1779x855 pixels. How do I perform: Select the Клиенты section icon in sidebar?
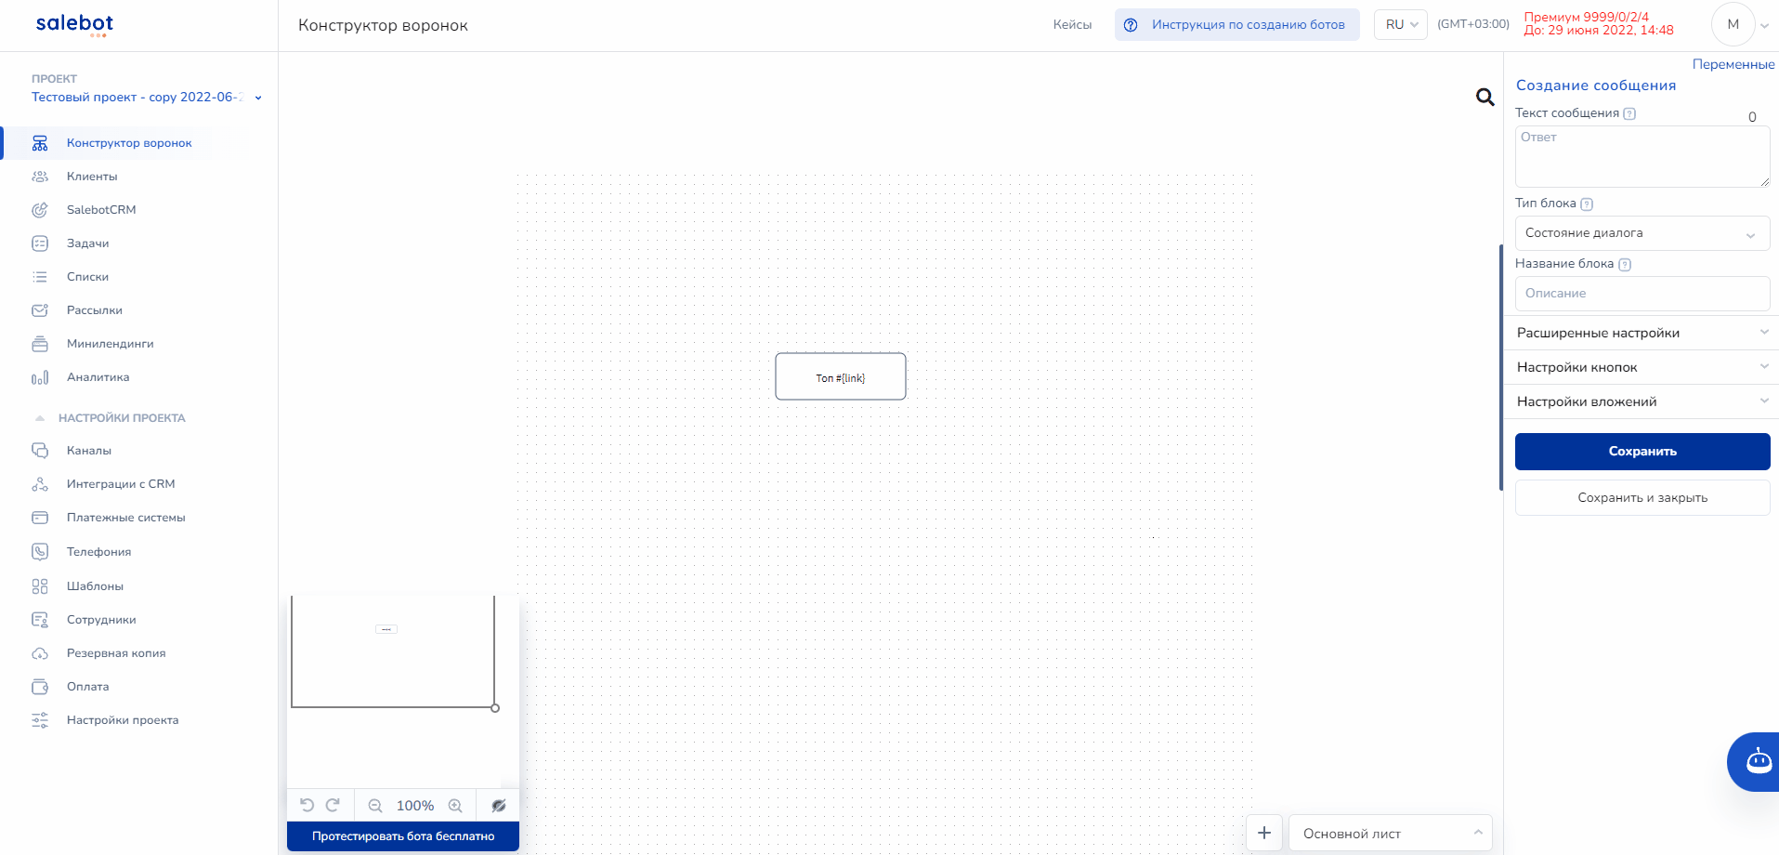pyautogui.click(x=40, y=177)
